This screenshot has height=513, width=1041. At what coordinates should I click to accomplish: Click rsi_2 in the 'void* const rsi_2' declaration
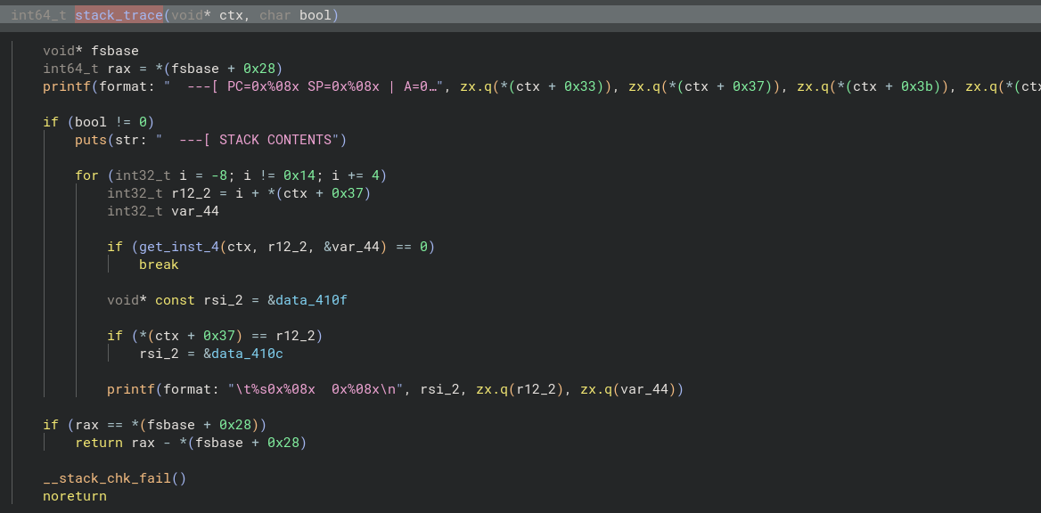tap(223, 300)
